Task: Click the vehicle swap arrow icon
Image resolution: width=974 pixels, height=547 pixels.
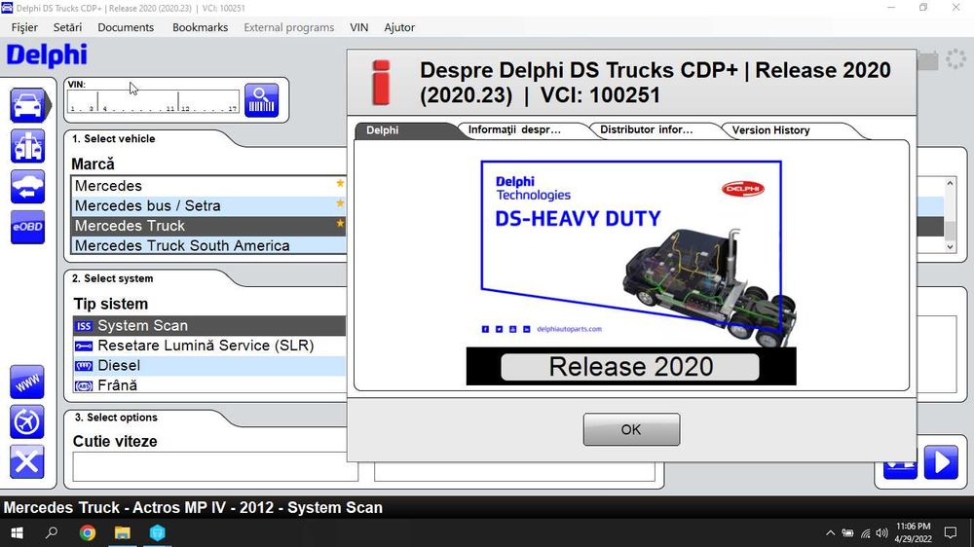Action: 27,186
